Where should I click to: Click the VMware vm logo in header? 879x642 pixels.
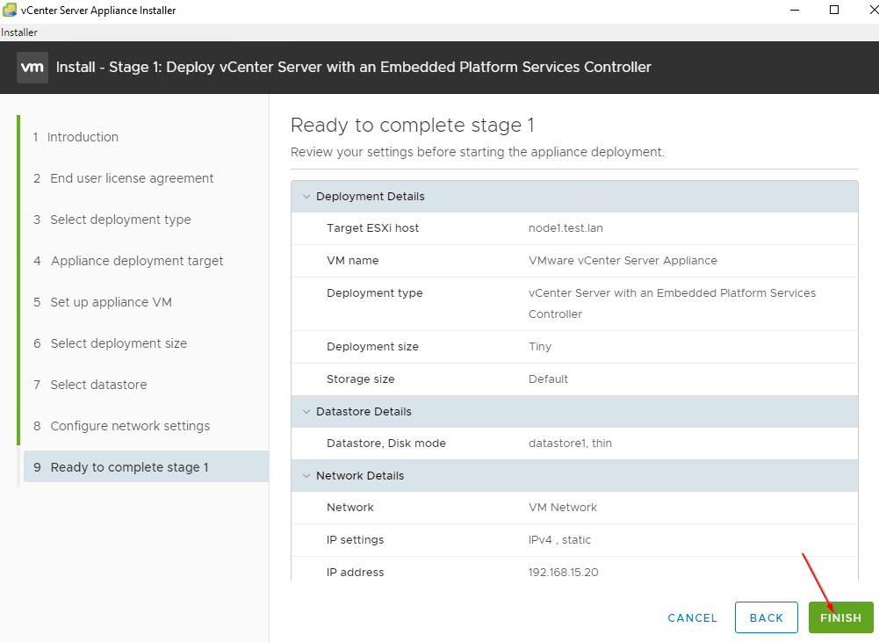click(x=32, y=68)
